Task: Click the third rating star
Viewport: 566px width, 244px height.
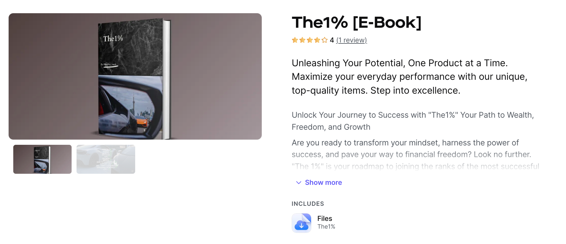Action: click(x=310, y=40)
